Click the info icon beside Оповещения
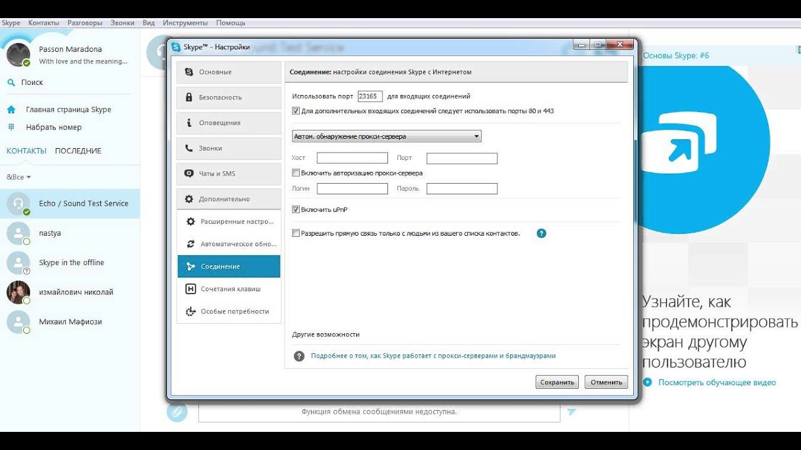801x450 pixels. point(189,123)
